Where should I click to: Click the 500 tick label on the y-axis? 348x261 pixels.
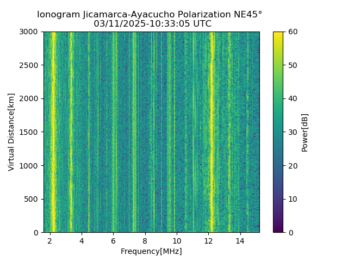31,199
